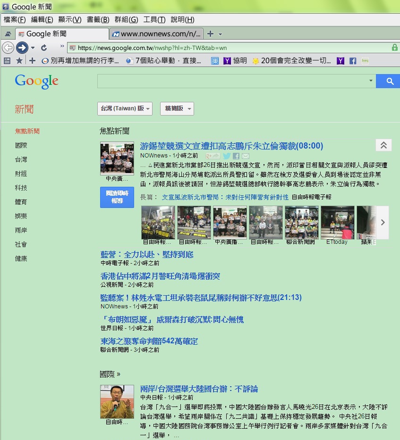
Task: Click the 閱讀即時報導 blue button
Action: click(117, 197)
